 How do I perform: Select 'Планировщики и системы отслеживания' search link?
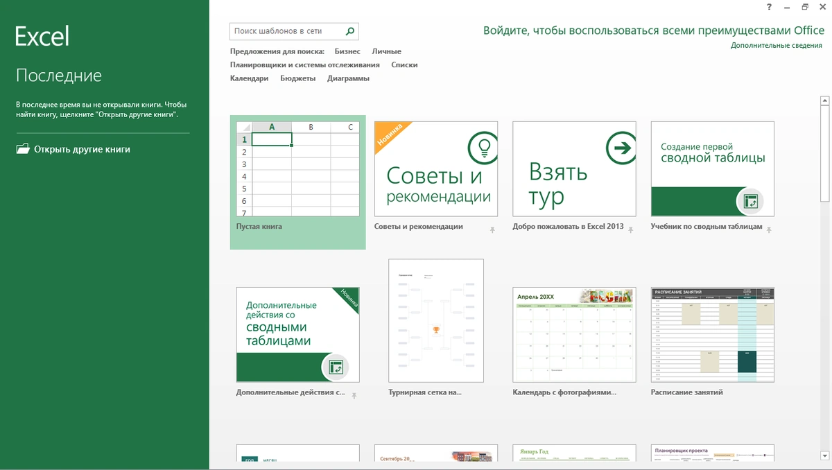pos(305,65)
